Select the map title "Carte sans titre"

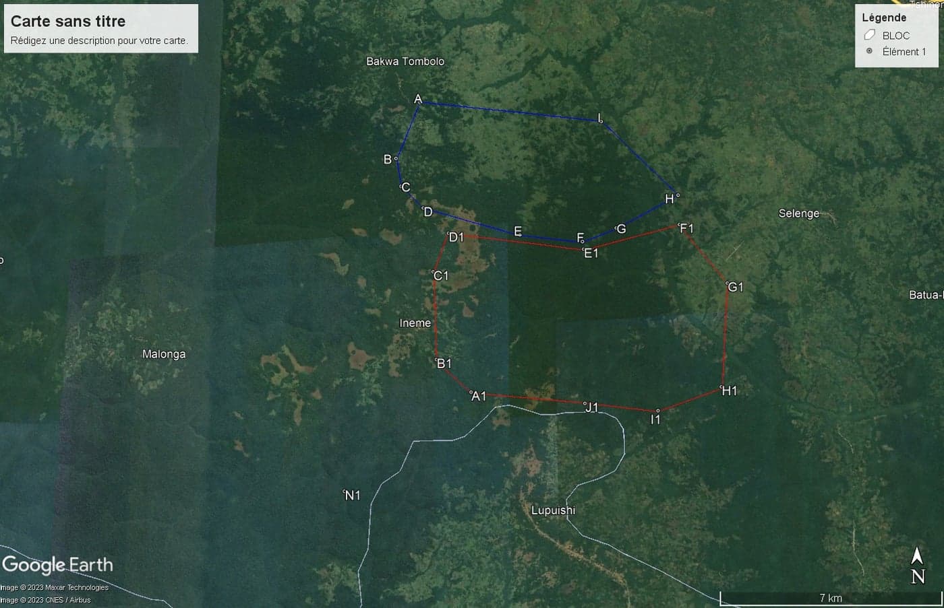(68, 21)
